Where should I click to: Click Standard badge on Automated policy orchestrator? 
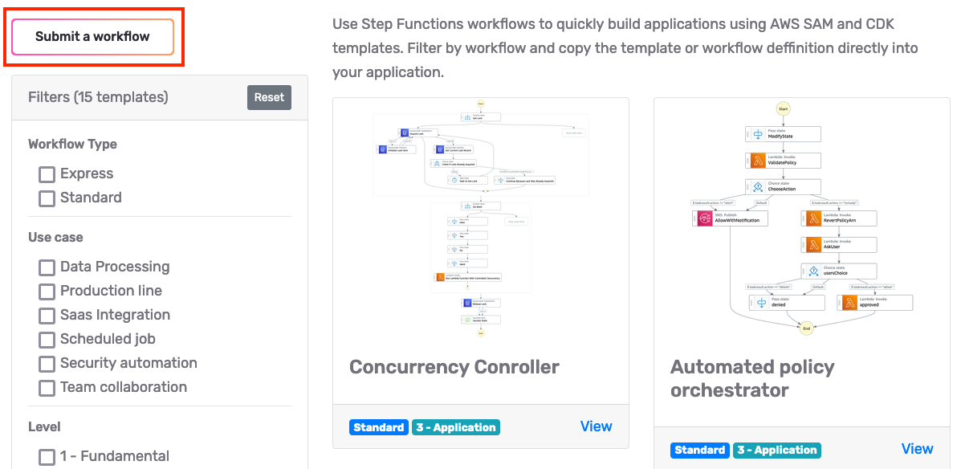[x=699, y=450]
